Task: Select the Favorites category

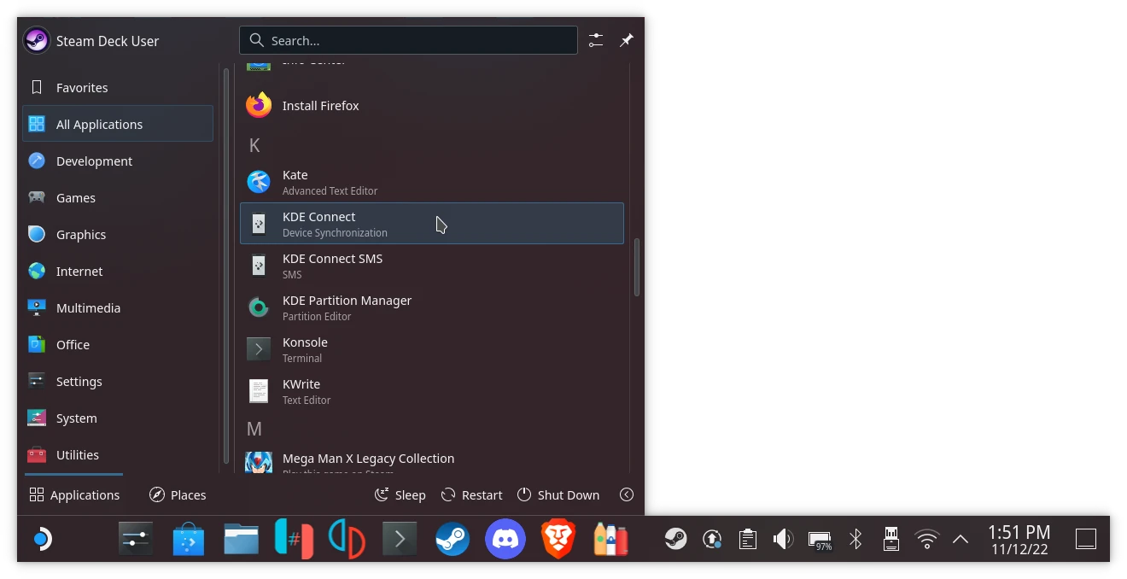Action: [x=118, y=87]
